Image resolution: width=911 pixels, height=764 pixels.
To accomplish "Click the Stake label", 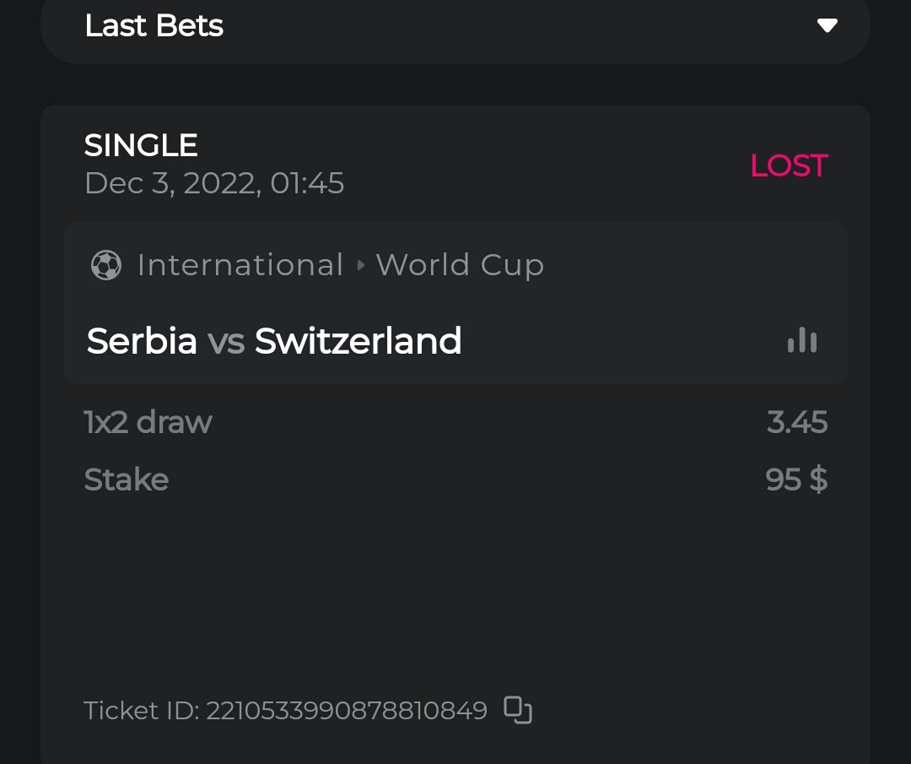I will tap(127, 480).
